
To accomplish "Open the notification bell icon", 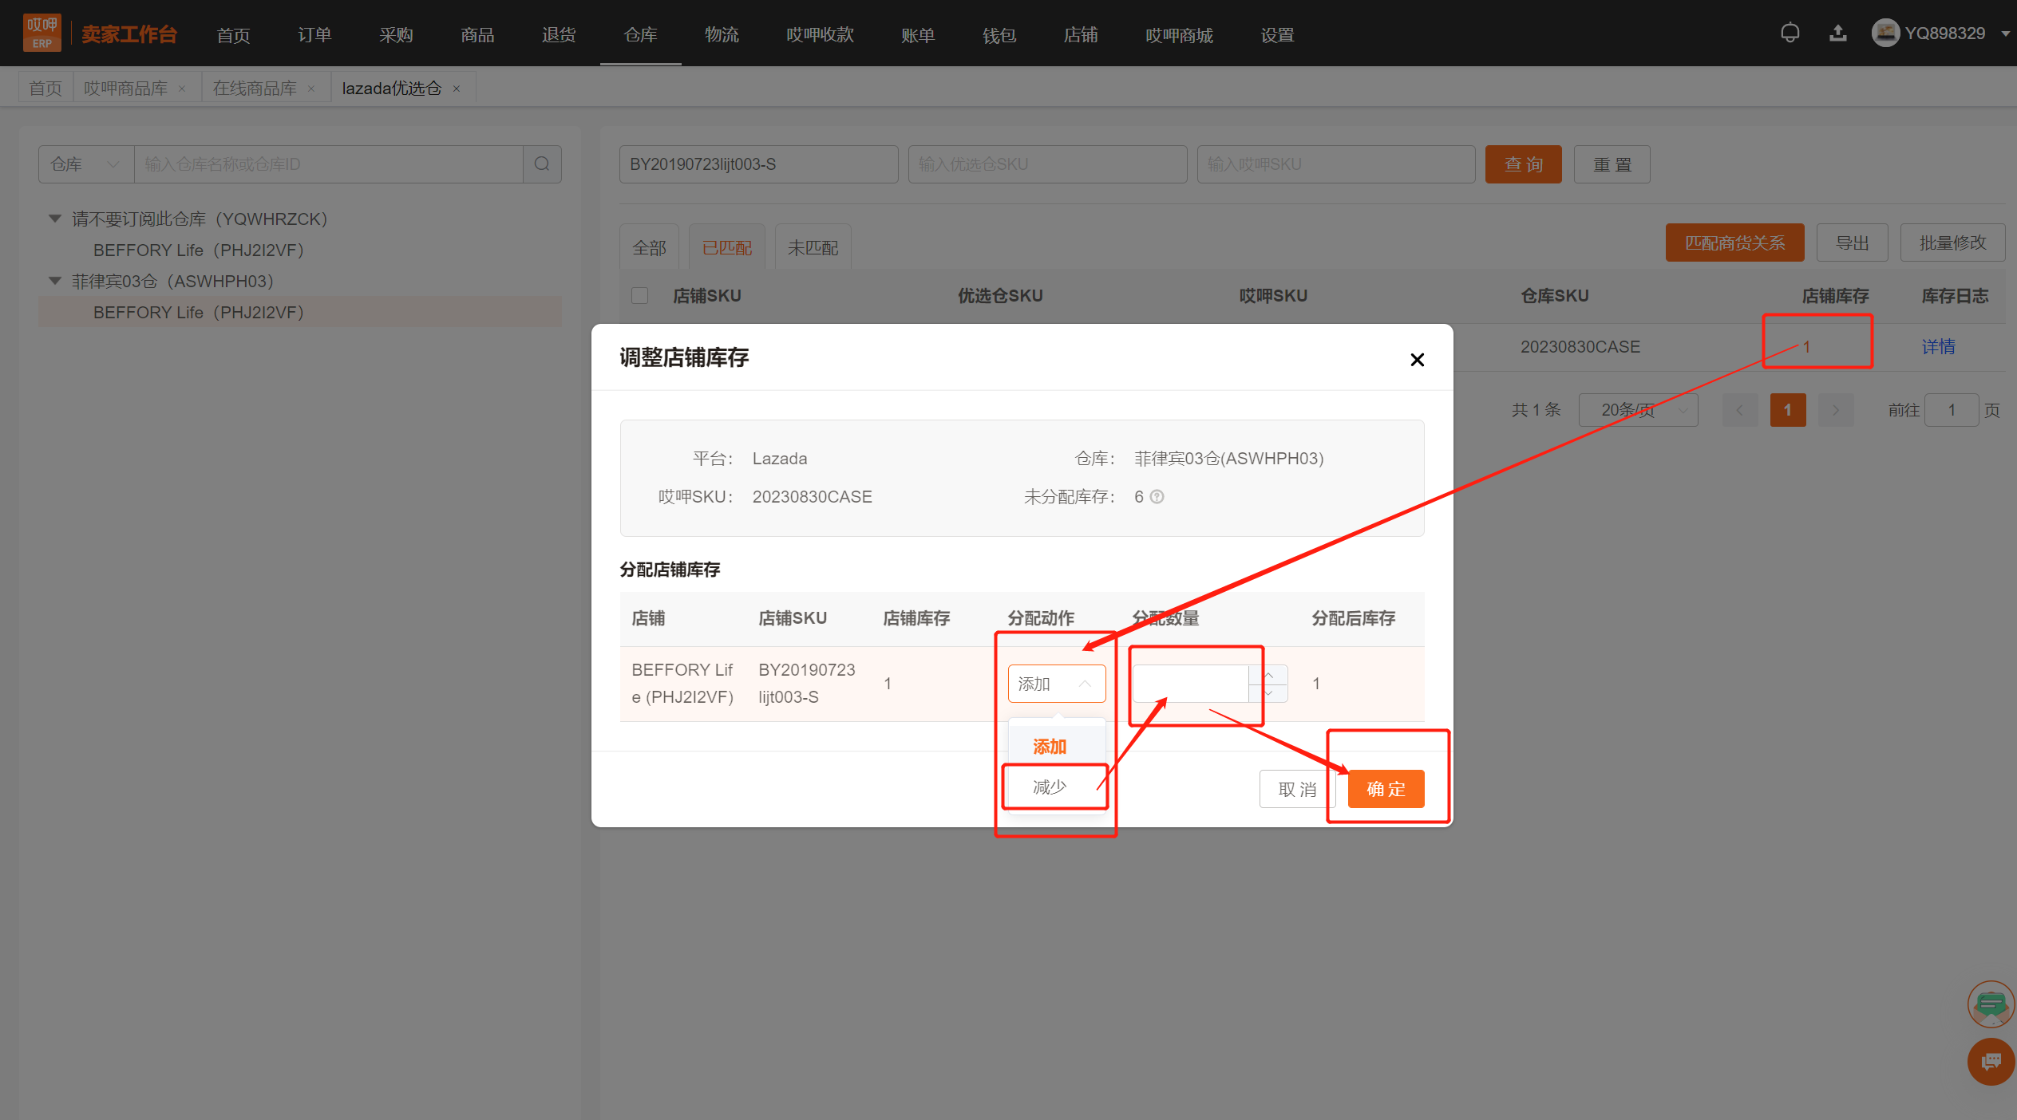I will pyautogui.click(x=1790, y=34).
